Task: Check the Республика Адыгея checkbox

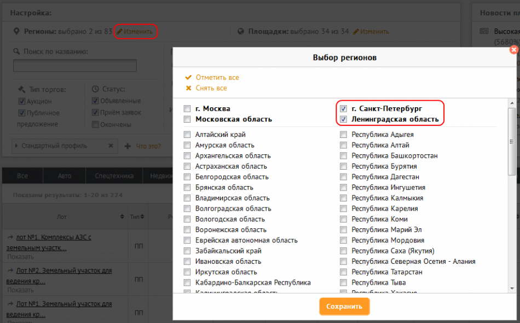Action: [344, 134]
